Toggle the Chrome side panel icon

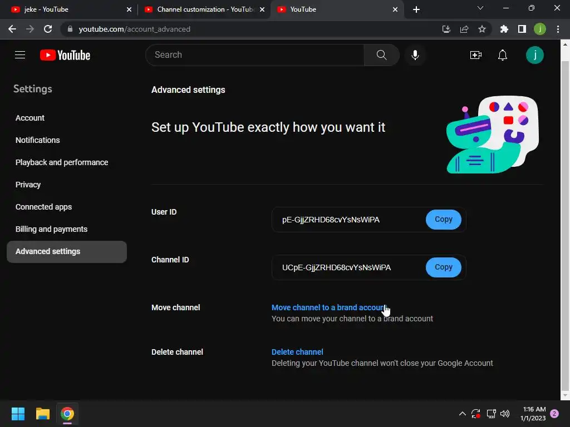click(522, 29)
